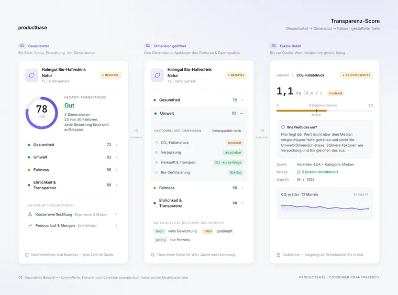
Task: Click the mittel data quality tag
Action: (x=207, y=231)
